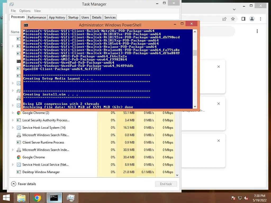
Task: Switch to PowerShell taskbar button
Action: coord(54,198)
